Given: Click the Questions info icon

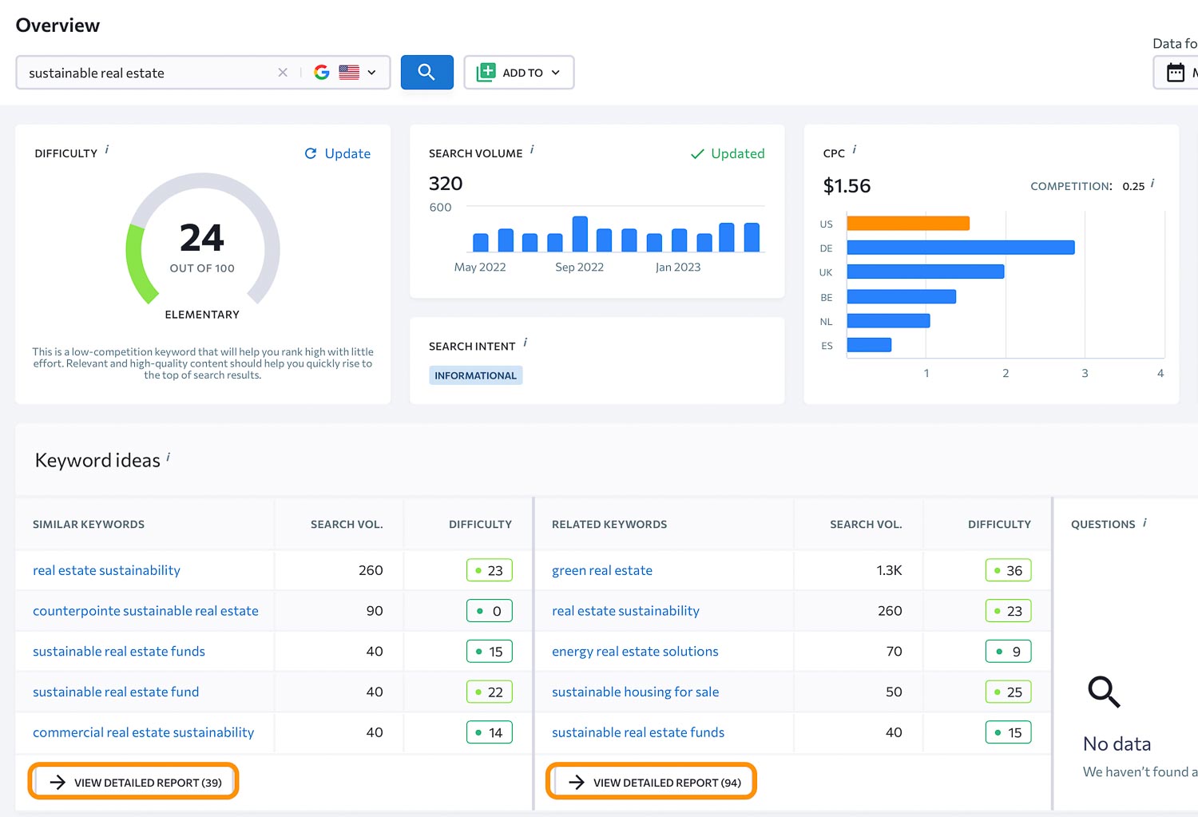Looking at the screenshot, I should tap(1144, 522).
